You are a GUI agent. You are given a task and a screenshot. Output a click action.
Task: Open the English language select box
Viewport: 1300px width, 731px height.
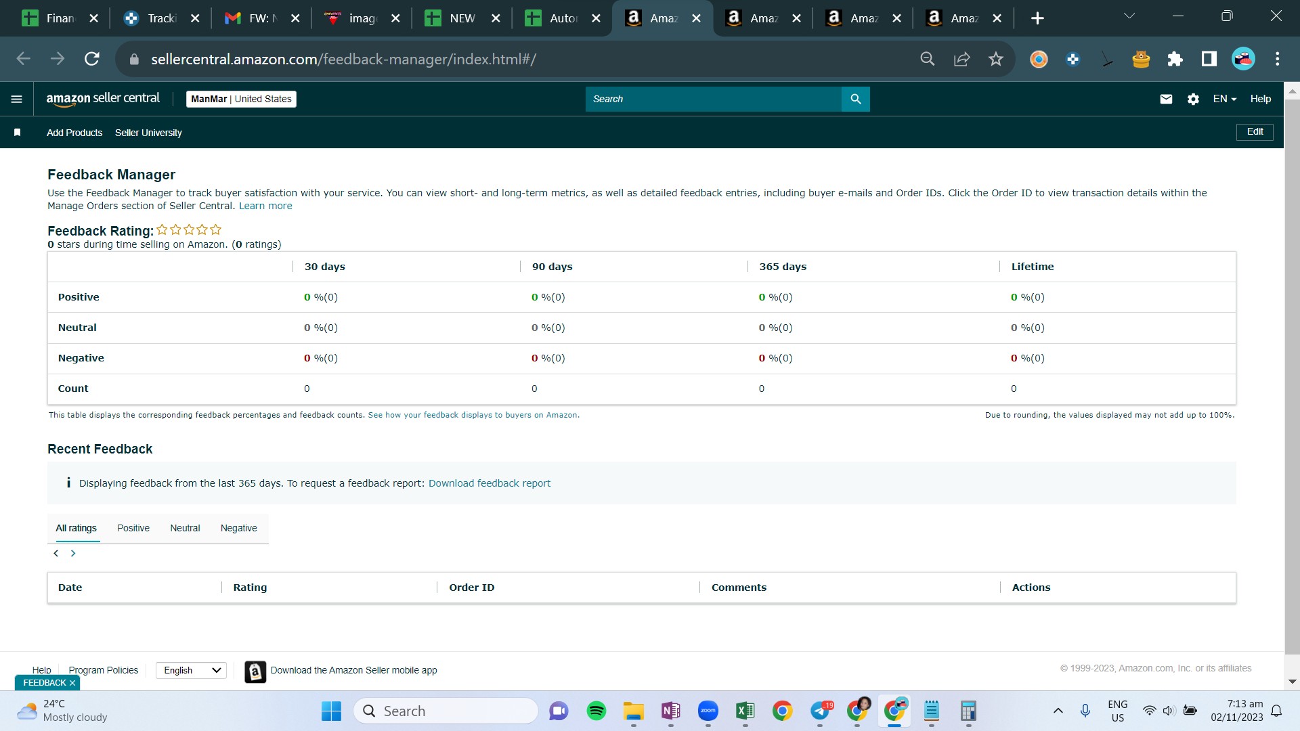(192, 670)
